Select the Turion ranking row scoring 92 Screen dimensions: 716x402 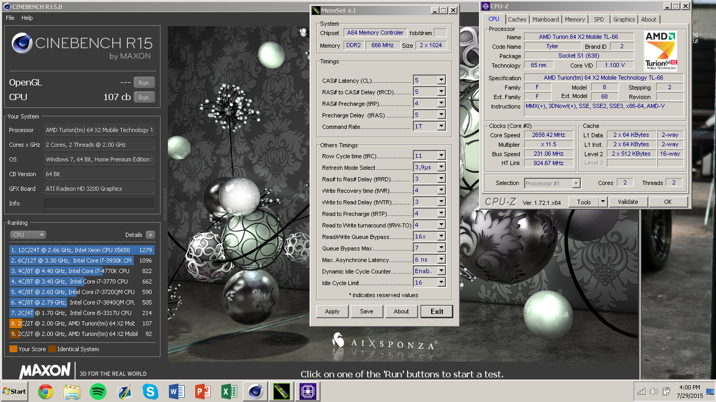click(82, 334)
